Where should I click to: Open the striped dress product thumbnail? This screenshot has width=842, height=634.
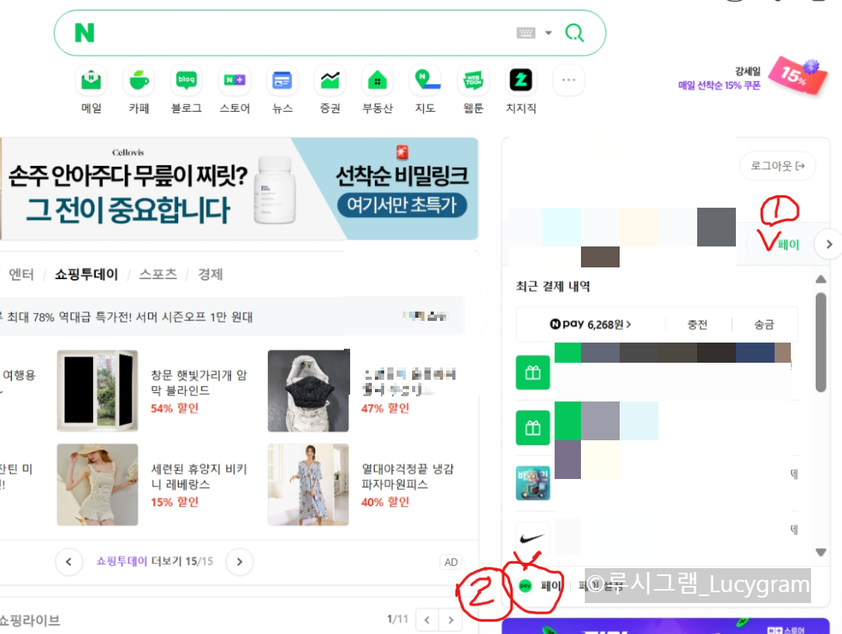tap(308, 484)
